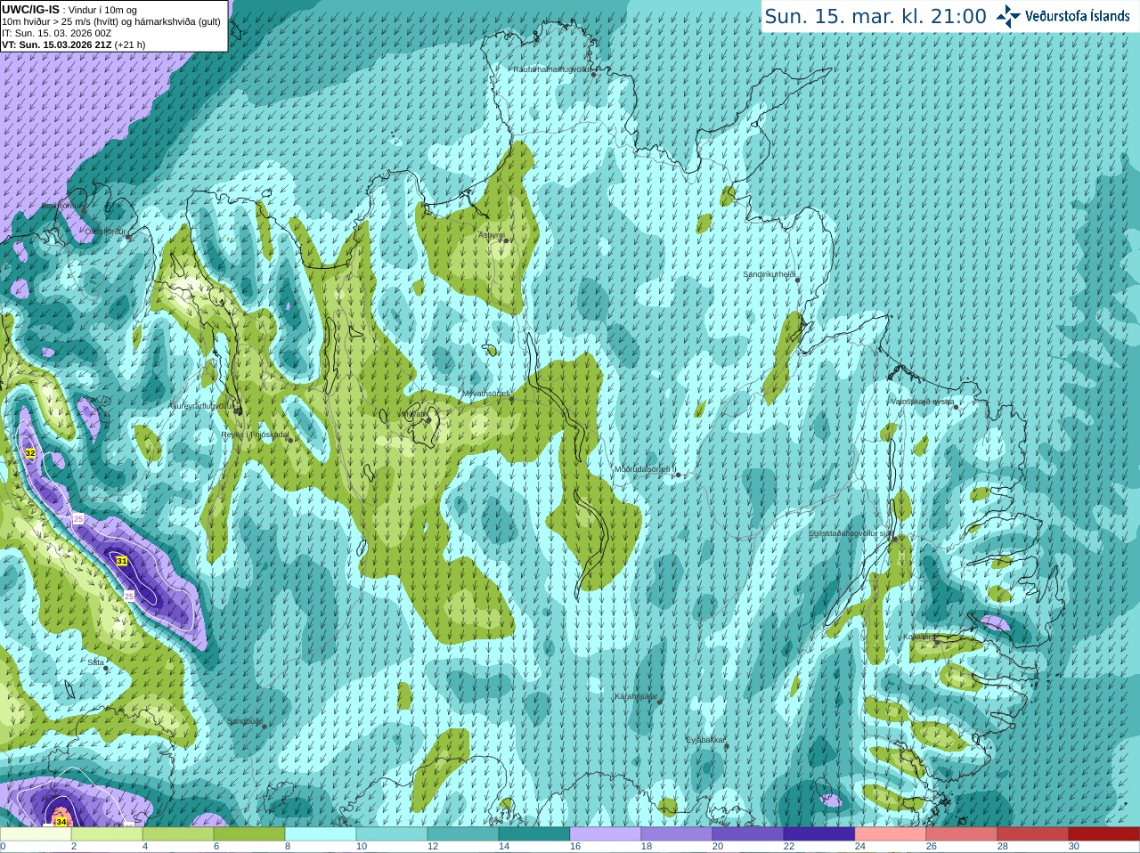This screenshot has height=853, width=1140.
Task: Click the Mývatn station dot
Action: (x=428, y=419)
